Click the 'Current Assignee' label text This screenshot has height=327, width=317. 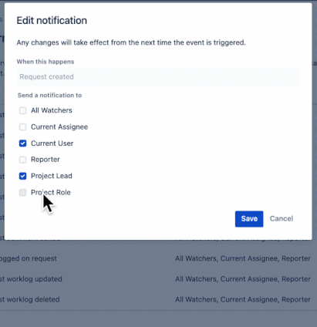click(59, 127)
